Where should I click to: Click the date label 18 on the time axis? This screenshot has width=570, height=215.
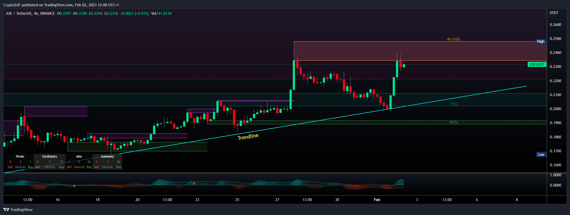point(97,200)
